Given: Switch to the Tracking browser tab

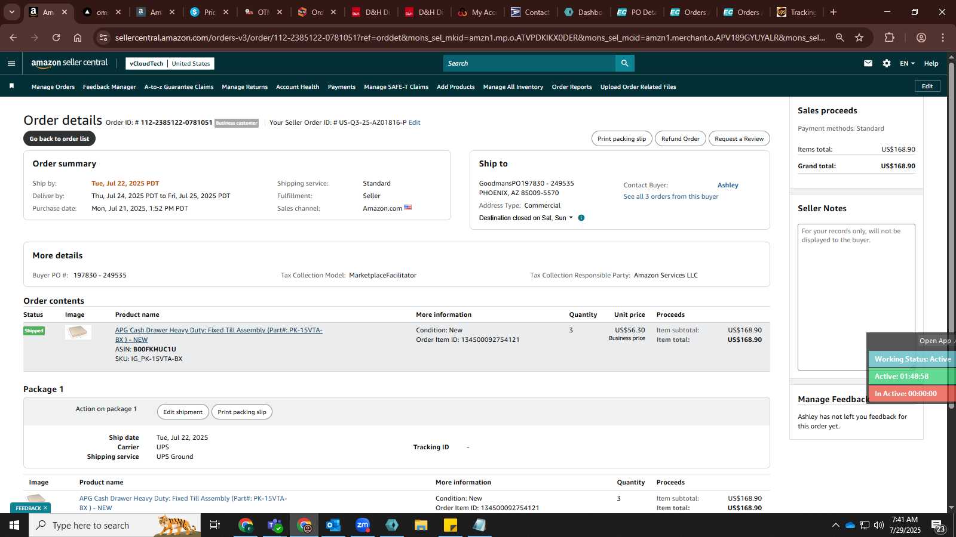Looking at the screenshot, I should pyautogui.click(x=796, y=12).
